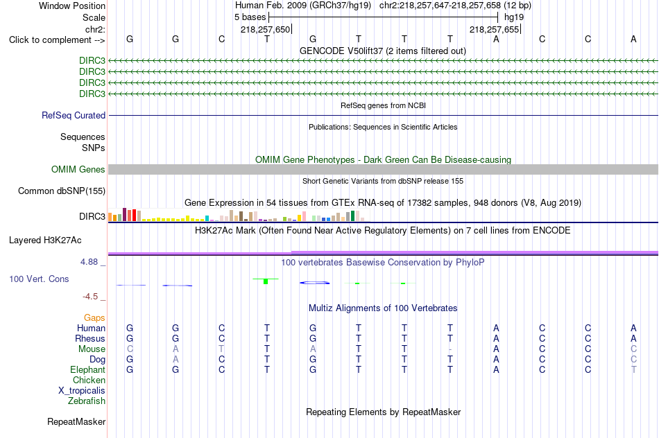This screenshot has width=659, height=438.
Task: Open the 'RefSeq genes from NCBI' track title
Action: coord(383,105)
